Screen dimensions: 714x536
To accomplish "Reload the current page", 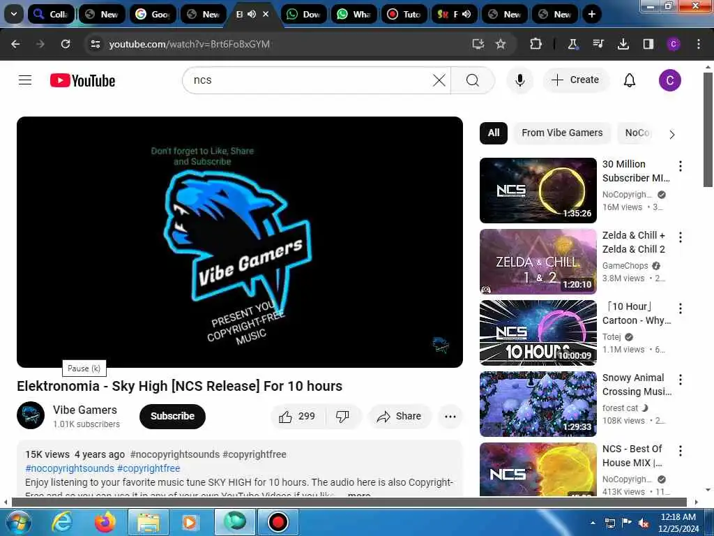I will pyautogui.click(x=66, y=44).
